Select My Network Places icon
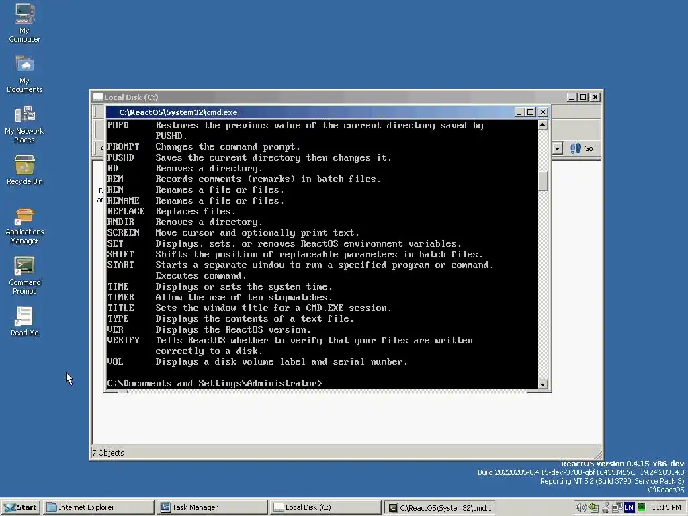The image size is (688, 516). point(24,124)
